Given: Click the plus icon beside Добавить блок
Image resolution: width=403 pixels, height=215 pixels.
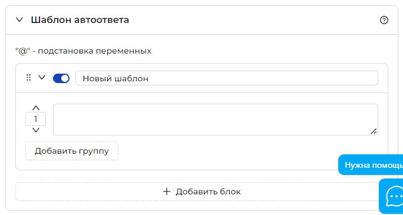Looking at the screenshot, I should click(x=167, y=191).
